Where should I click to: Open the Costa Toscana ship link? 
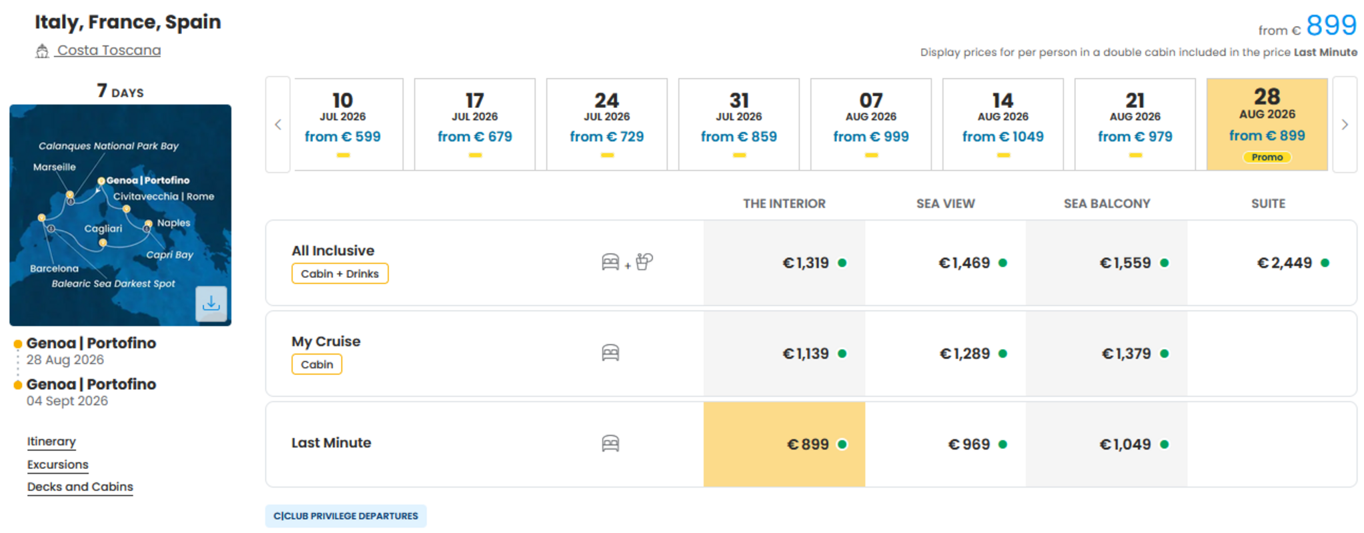(109, 51)
